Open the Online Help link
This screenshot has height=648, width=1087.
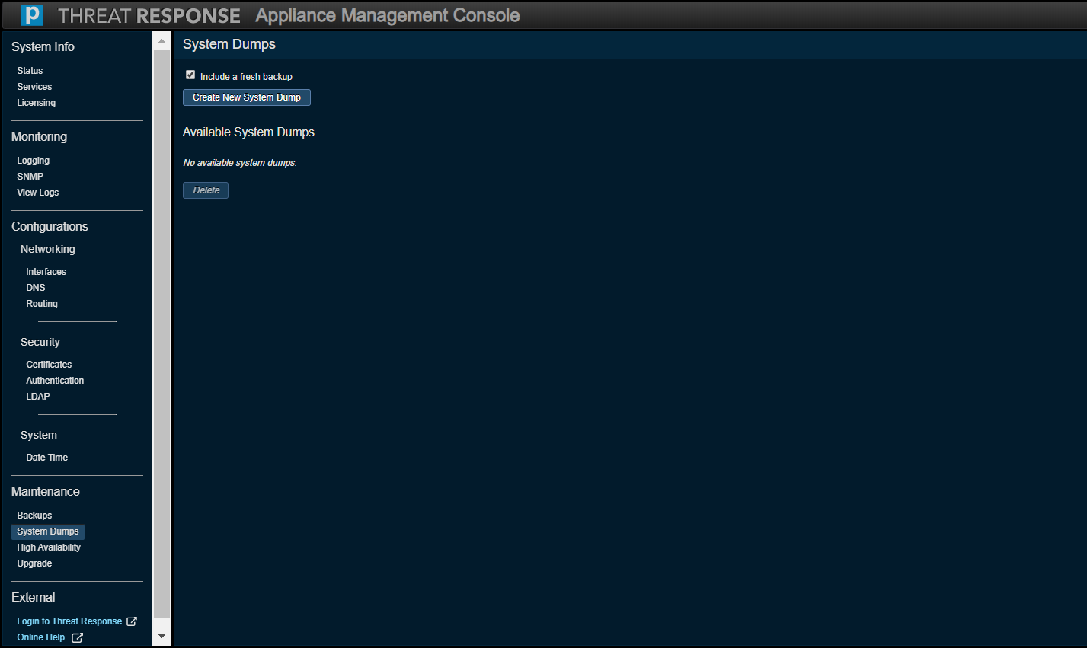coord(41,637)
